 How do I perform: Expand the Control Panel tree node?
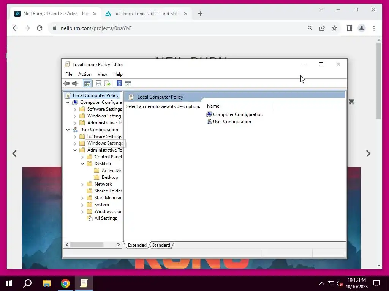click(82, 157)
